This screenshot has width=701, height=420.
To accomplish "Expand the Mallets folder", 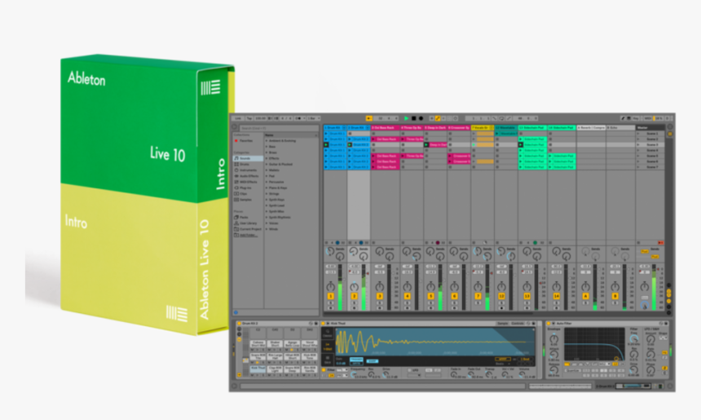I will 267,170.
